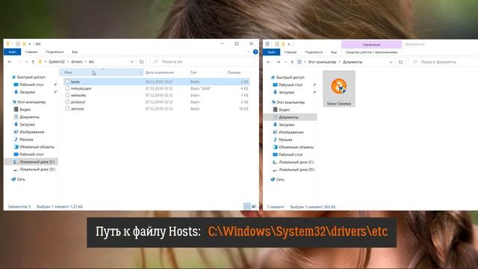The width and height of the screenshot is (478, 269).
Task: Open address history dropdown in Документы window
Action: [391, 62]
